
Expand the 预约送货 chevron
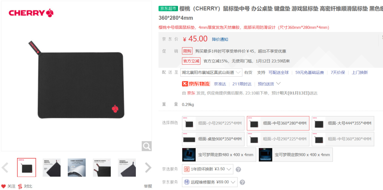[x=278, y=83]
